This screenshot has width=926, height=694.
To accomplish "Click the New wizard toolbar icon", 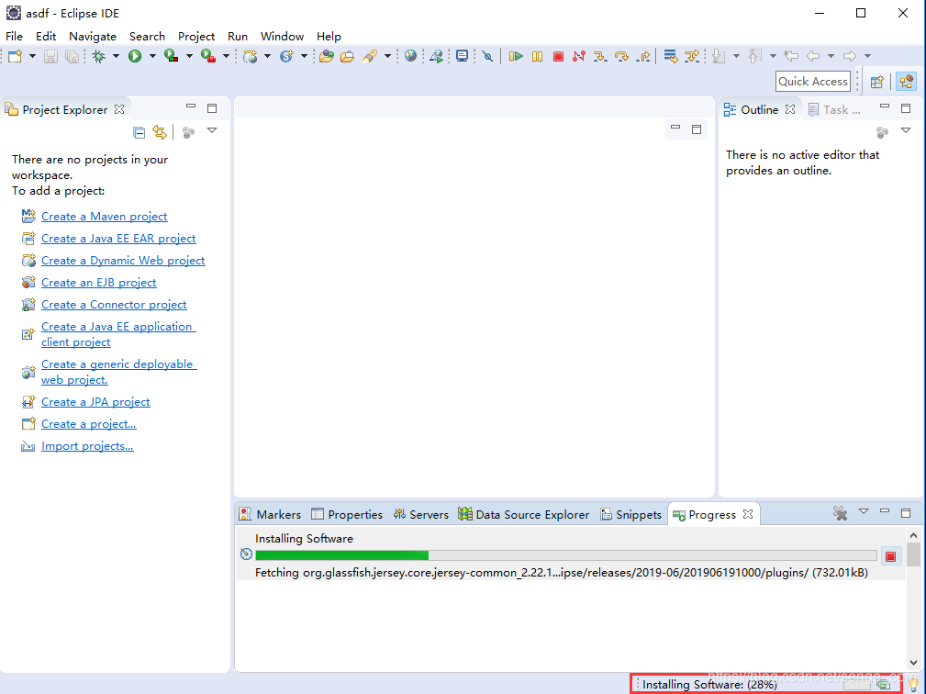I will click(x=15, y=56).
